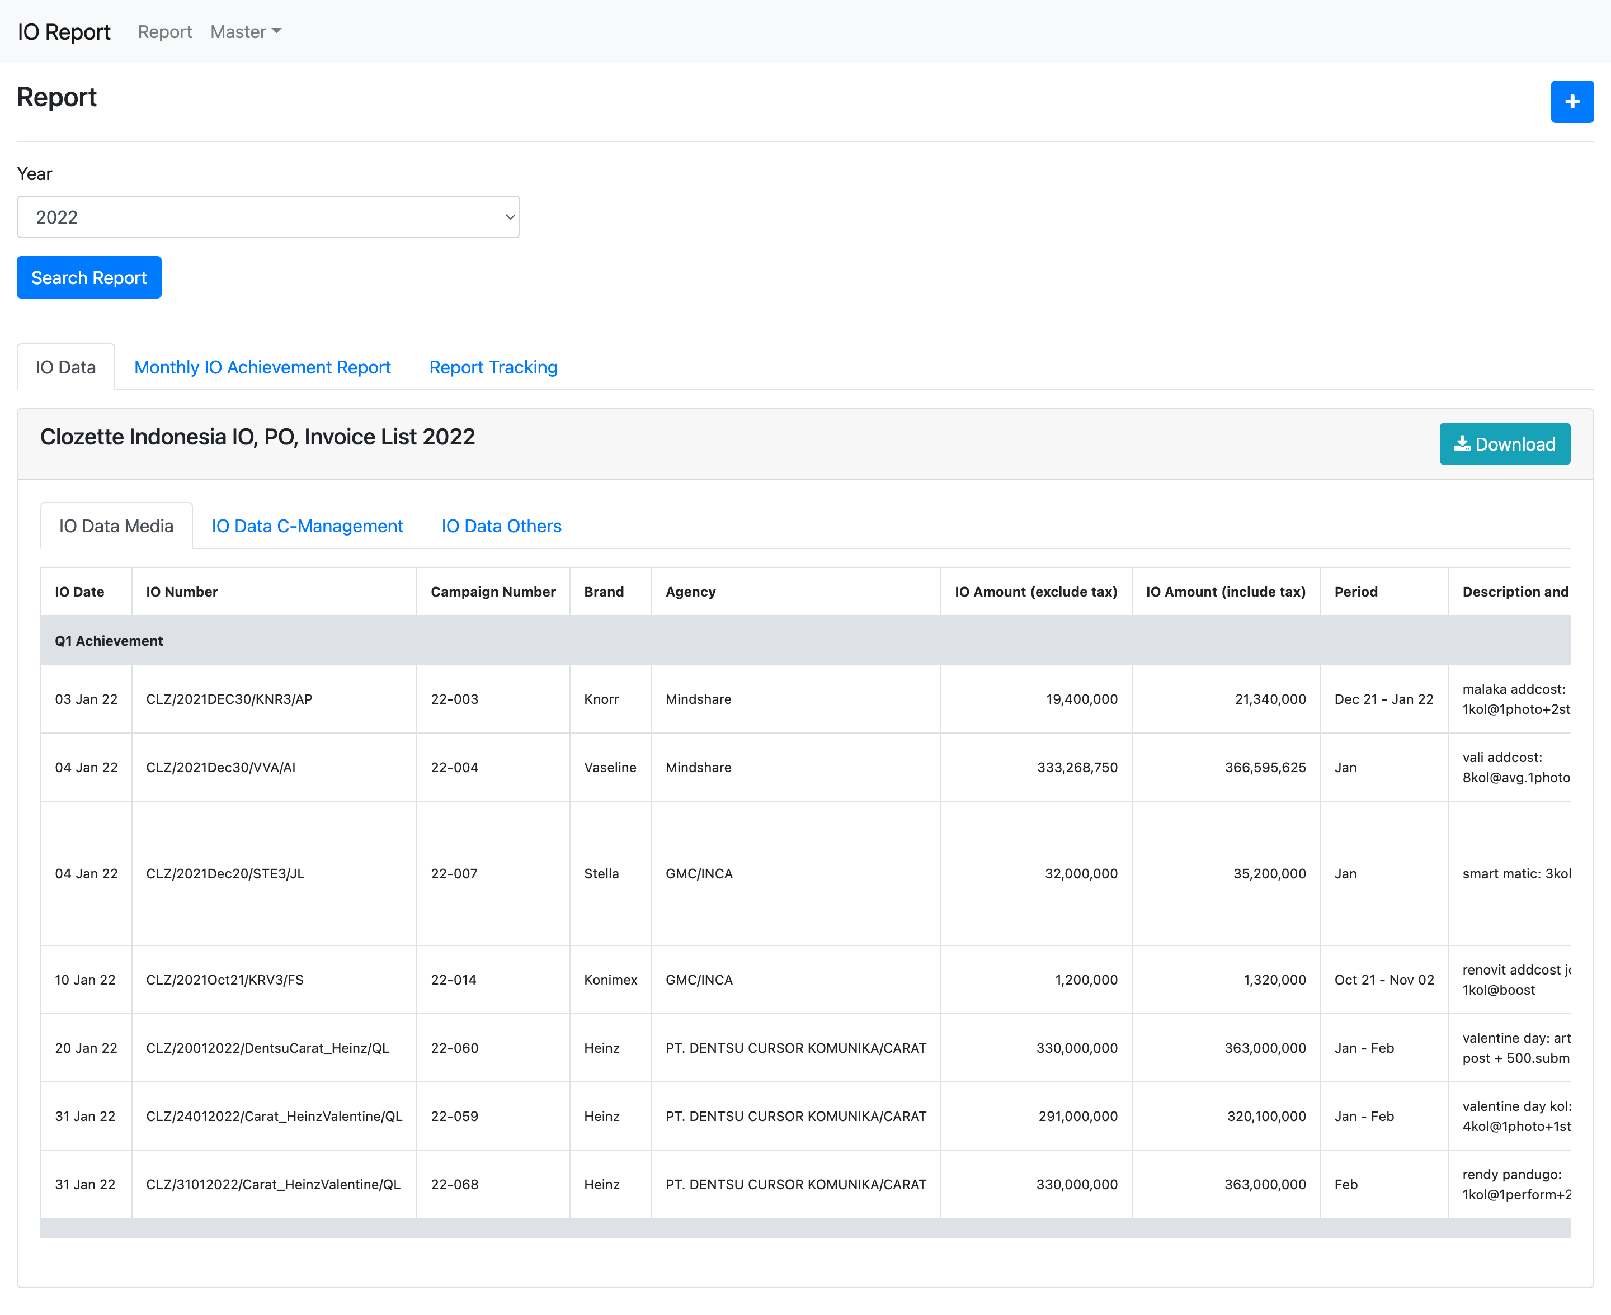
Task: Expand the Master navigation dropdown
Action: (246, 32)
